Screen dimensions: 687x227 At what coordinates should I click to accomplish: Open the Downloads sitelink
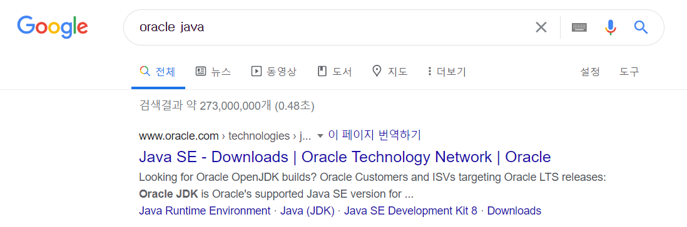514,211
